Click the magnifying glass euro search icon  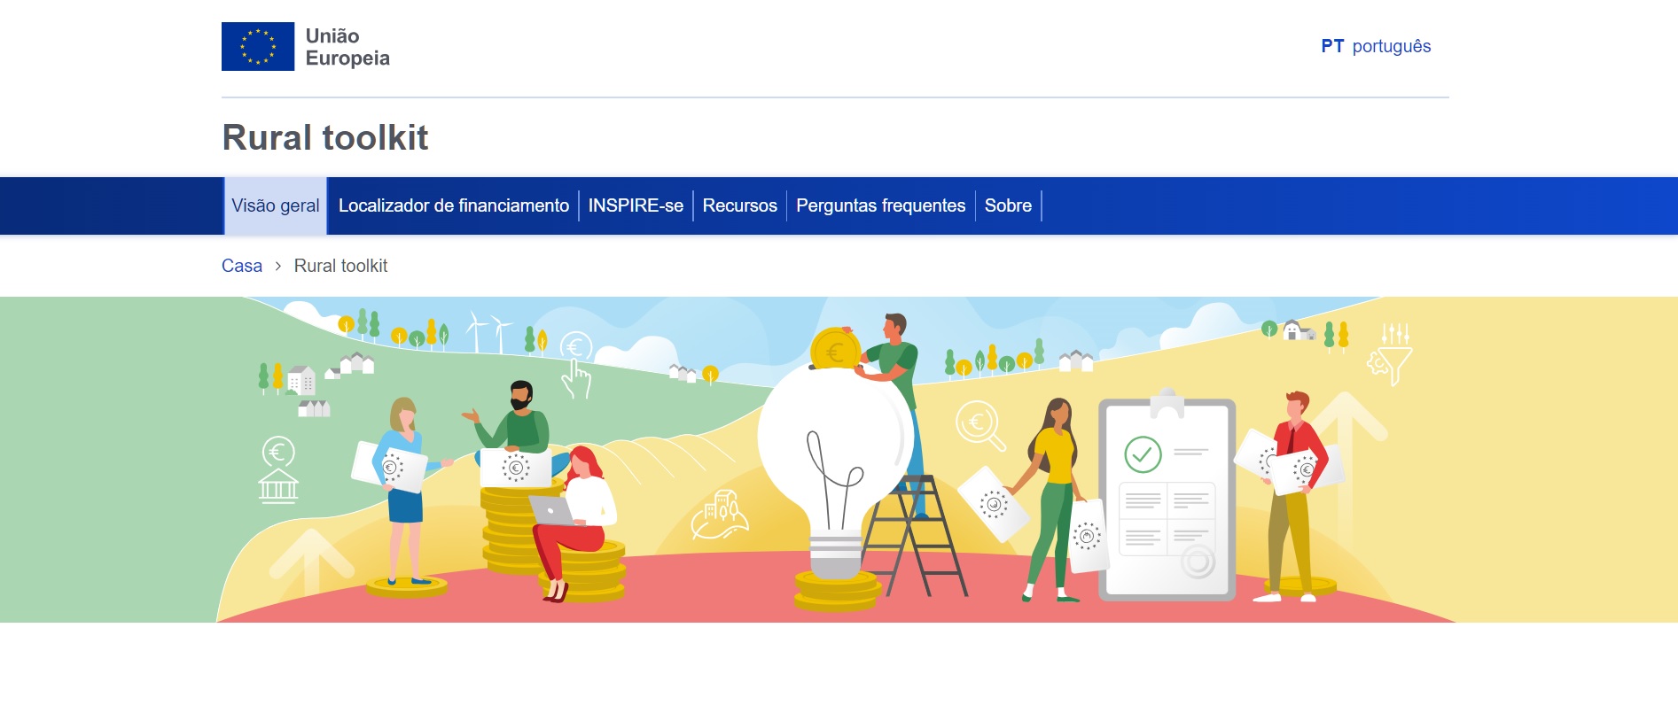point(980,425)
